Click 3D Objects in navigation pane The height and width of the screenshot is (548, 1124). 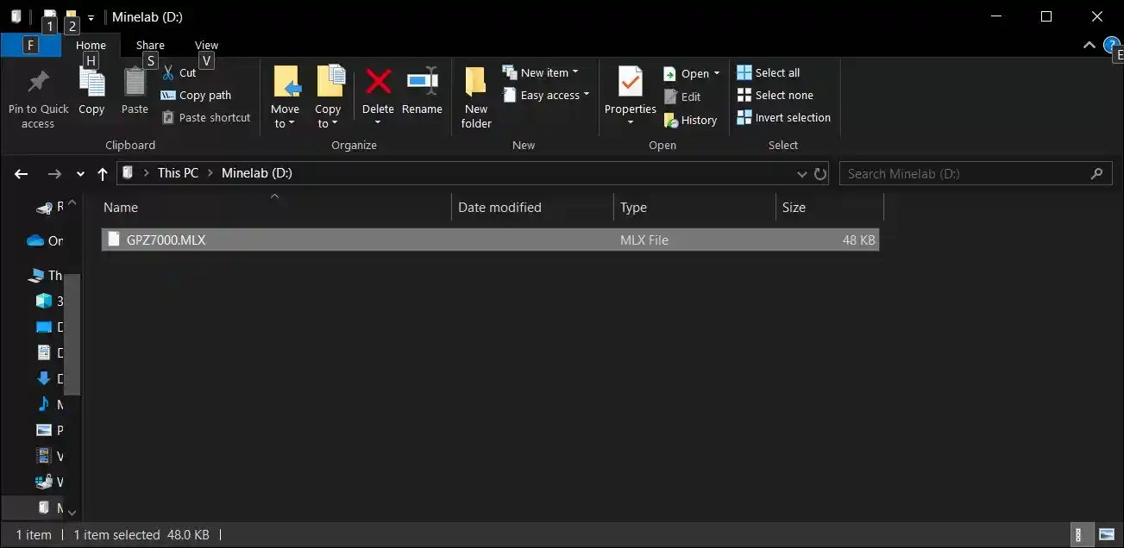(48, 301)
